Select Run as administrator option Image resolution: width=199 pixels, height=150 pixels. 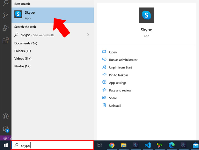pos(123,60)
